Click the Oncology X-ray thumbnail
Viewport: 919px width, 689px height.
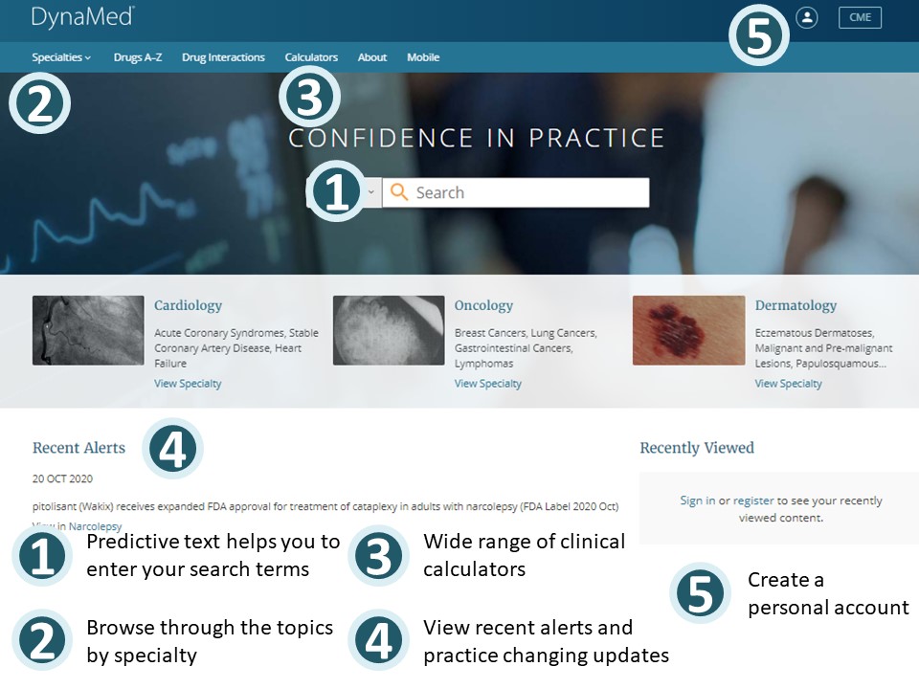pos(389,329)
